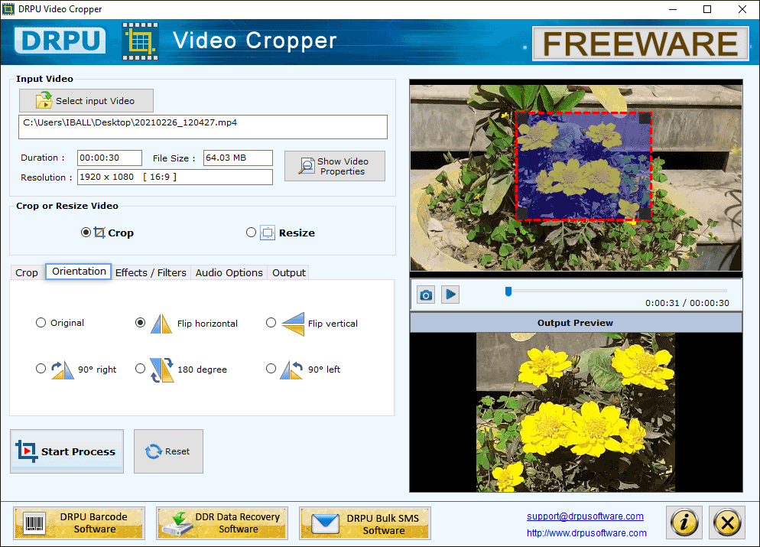Click the Duration value field
The width and height of the screenshot is (760, 547).
coord(109,158)
